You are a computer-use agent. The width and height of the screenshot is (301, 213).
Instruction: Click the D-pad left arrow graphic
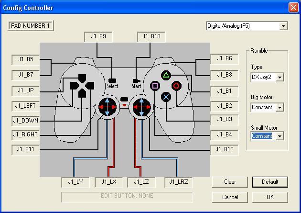tap(75, 86)
